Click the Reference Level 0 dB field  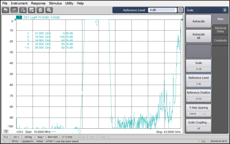pos(162,10)
